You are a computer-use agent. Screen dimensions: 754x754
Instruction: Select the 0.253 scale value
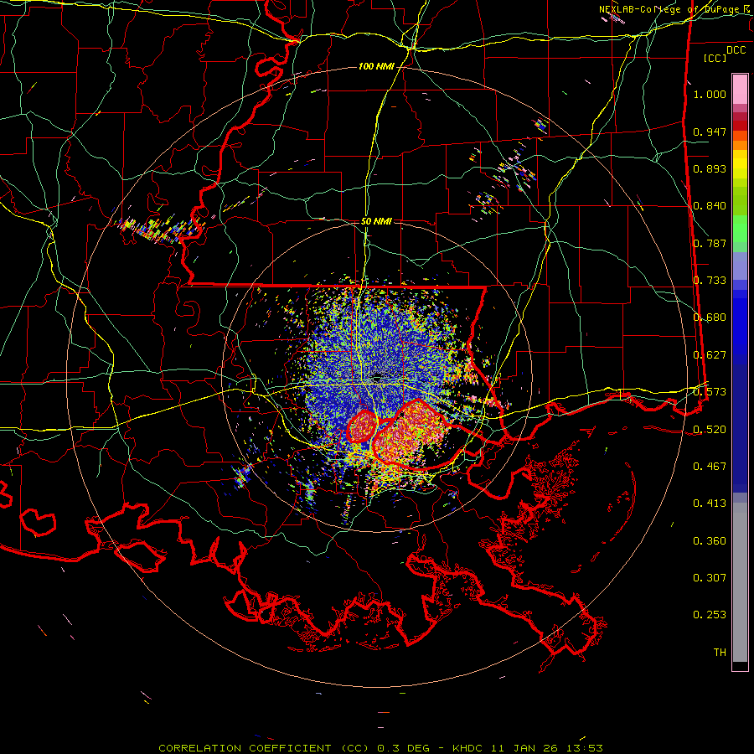[710, 615]
